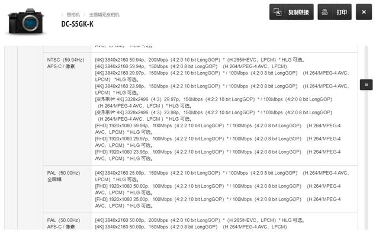Viewport: 379px width, 235px height.
Task: Click the 3840x2160 50.00p 150Mbps 4:2:0 8 bit line
Action: [191, 227]
